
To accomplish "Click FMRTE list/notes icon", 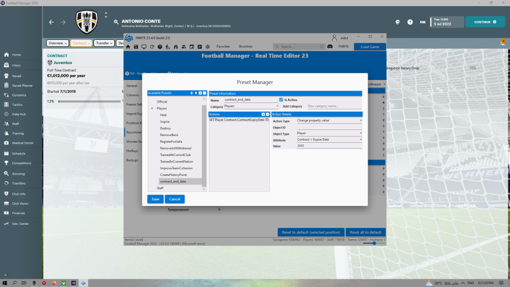I will click(200, 47).
